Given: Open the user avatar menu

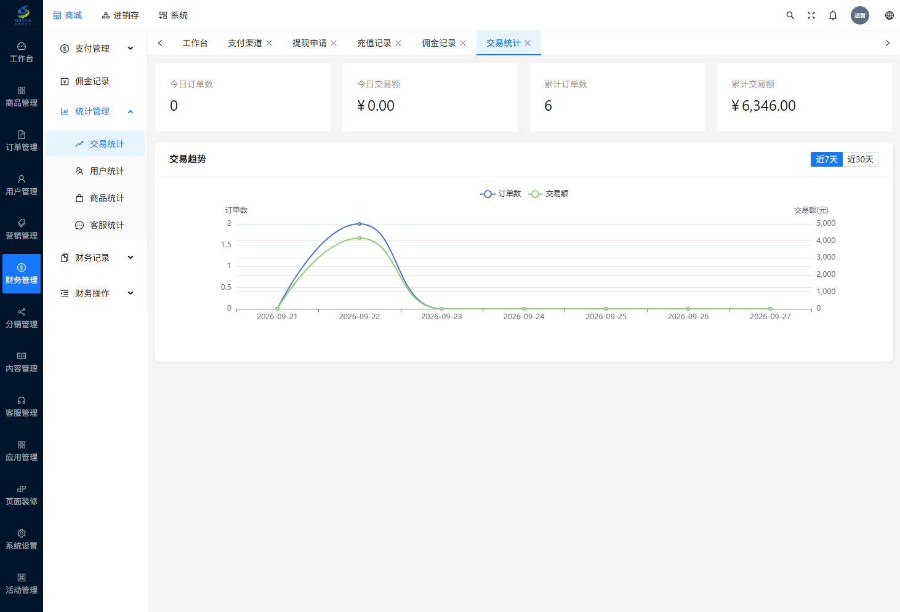Looking at the screenshot, I should click(860, 15).
